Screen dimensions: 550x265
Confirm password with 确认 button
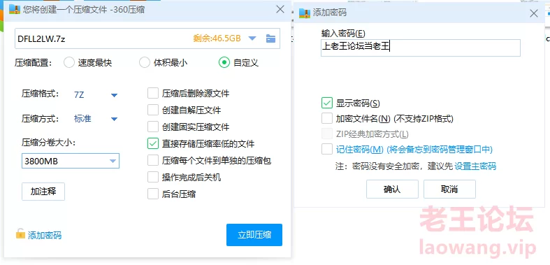point(392,189)
